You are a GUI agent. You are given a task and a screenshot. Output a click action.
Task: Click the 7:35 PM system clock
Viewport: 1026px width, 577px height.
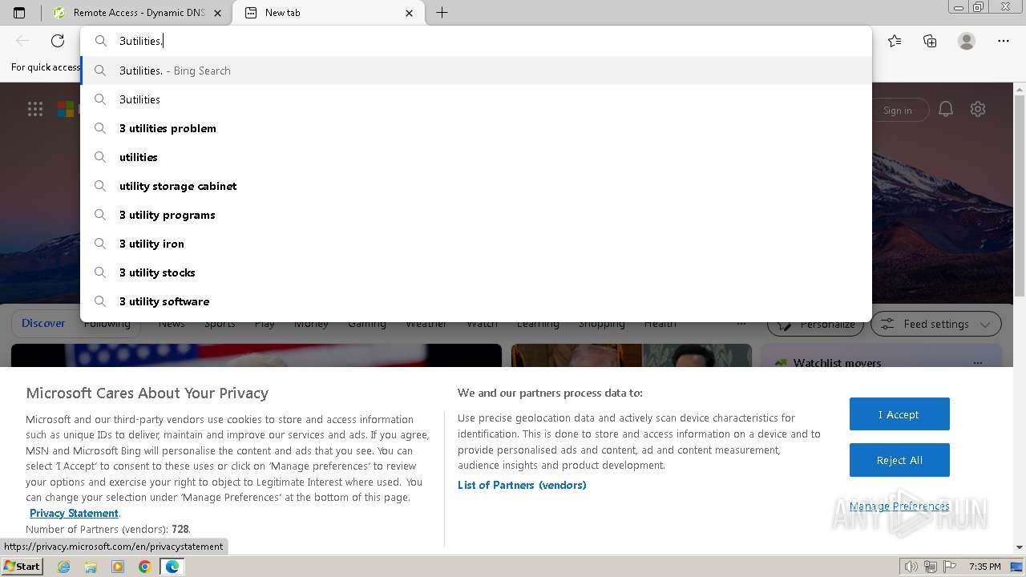tap(984, 567)
